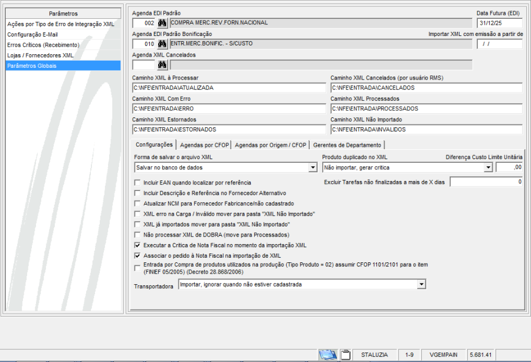Click binoculars search icon for Agenda EDI Padrão
The height and width of the screenshot is (362, 531).
pyautogui.click(x=162, y=23)
